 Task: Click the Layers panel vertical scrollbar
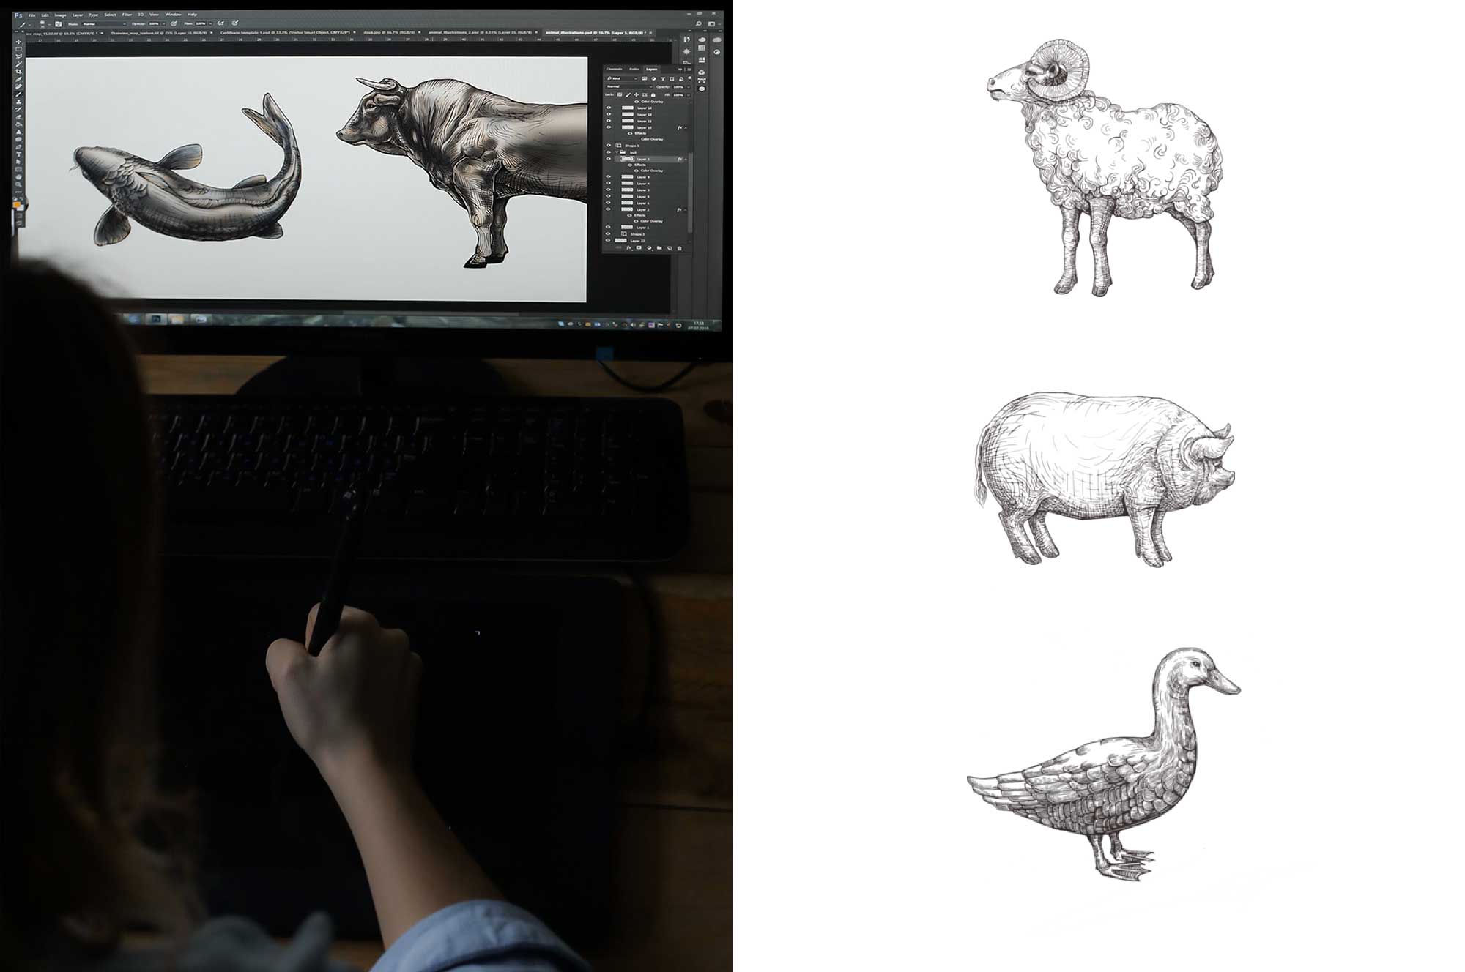pyautogui.click(x=690, y=192)
